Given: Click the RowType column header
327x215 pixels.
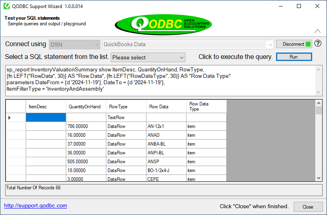Looking at the screenshot, I should click(x=126, y=107).
